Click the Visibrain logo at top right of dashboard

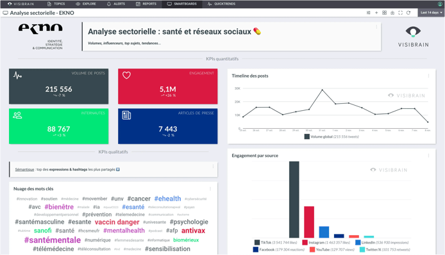pyautogui.click(x=413, y=37)
